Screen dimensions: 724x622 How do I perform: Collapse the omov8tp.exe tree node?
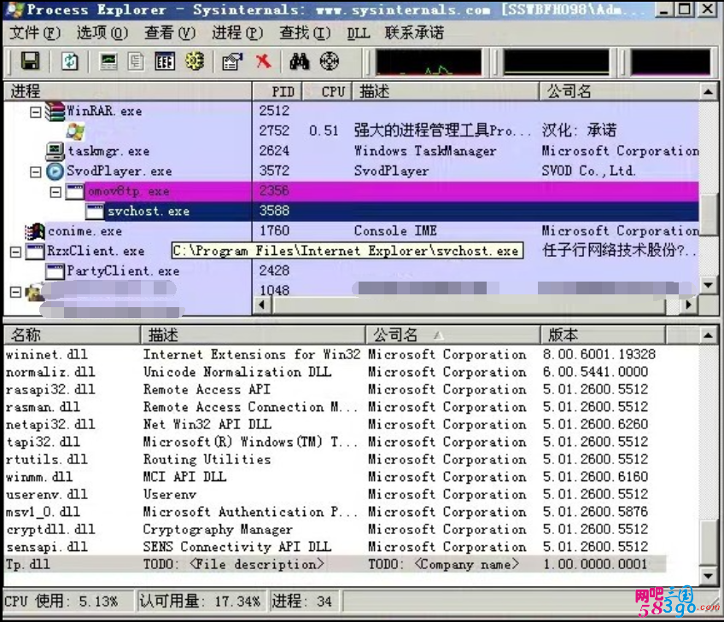click(55, 192)
